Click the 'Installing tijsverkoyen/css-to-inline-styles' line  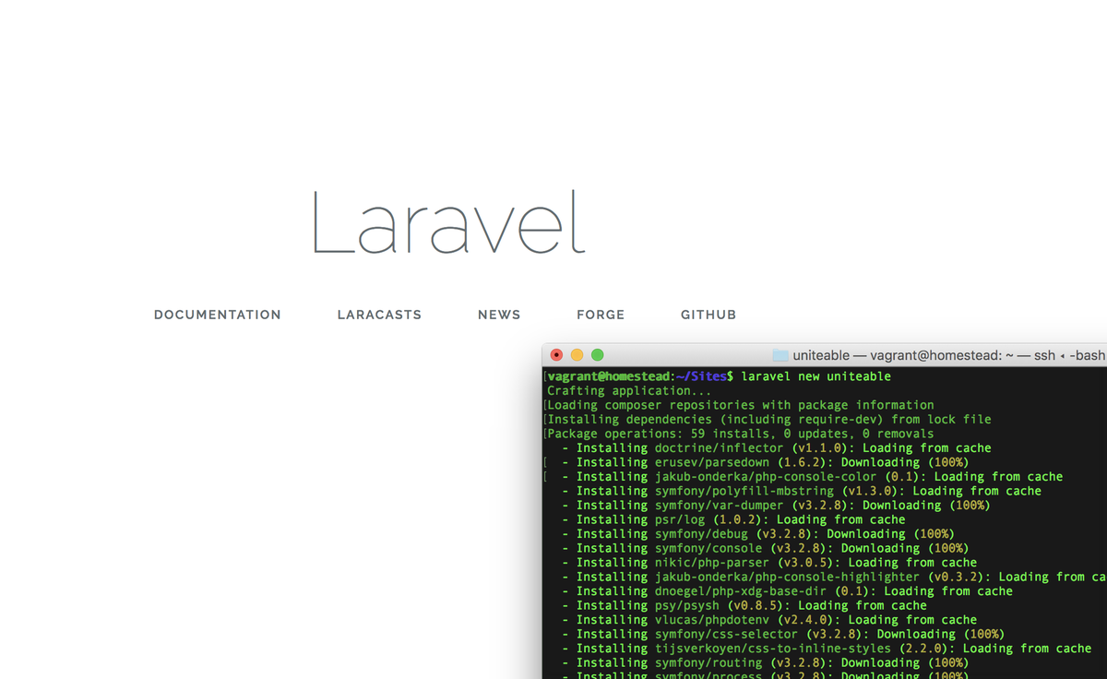pos(827,649)
